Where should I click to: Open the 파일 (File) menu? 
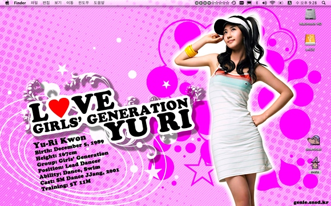click(x=34, y=3)
